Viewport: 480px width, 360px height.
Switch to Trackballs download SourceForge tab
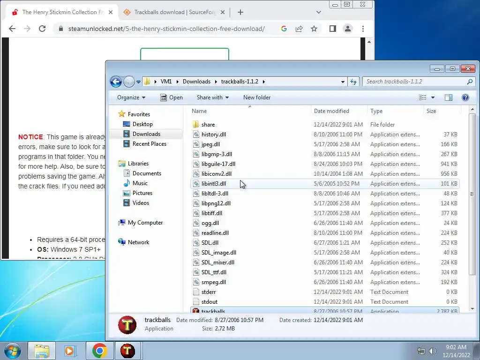coord(174,12)
